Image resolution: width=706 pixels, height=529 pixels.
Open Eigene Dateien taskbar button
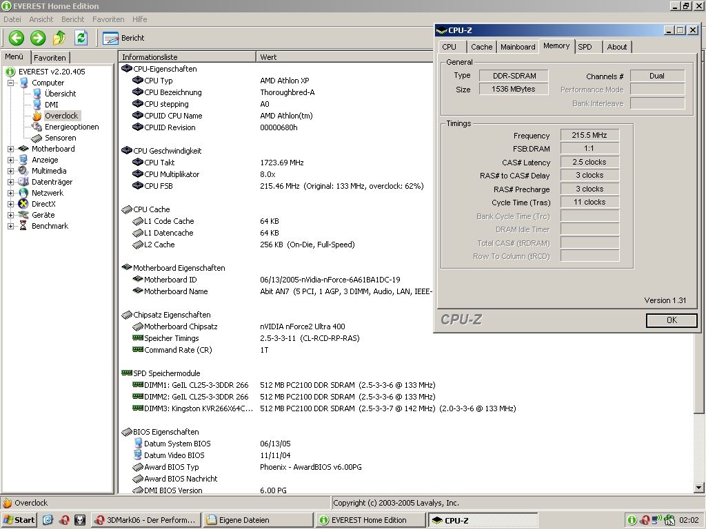[258, 520]
